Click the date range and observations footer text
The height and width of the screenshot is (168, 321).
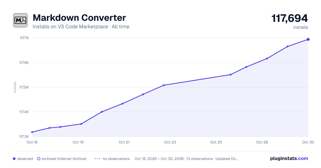click(186, 159)
